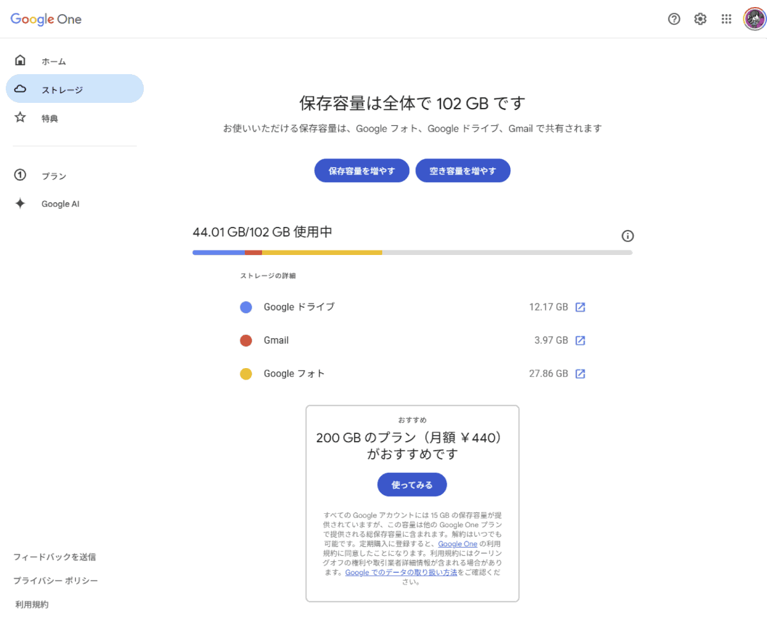This screenshot has height=625, width=767.
Task: Click the Google フォト label
Action: pos(294,373)
